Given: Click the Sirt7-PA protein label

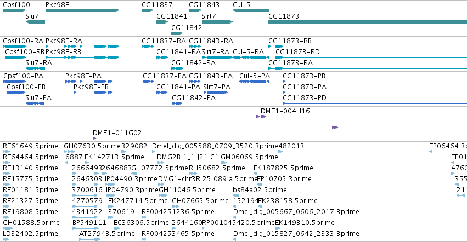Looking at the screenshot, I should point(217,87).
